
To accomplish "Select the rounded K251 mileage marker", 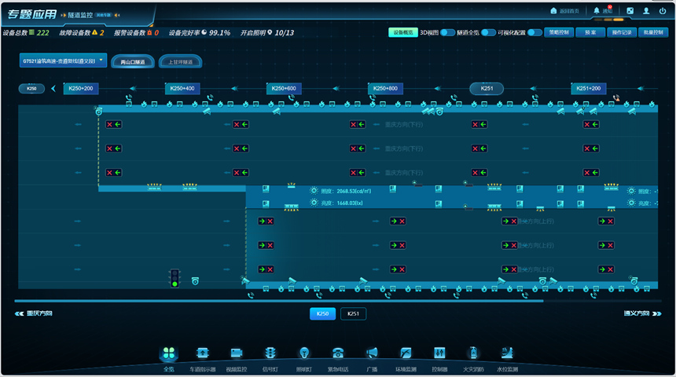I will click(487, 88).
